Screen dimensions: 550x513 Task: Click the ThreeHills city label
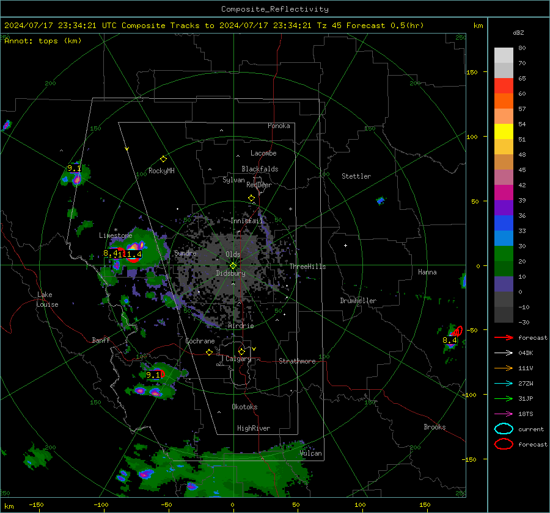click(x=307, y=267)
